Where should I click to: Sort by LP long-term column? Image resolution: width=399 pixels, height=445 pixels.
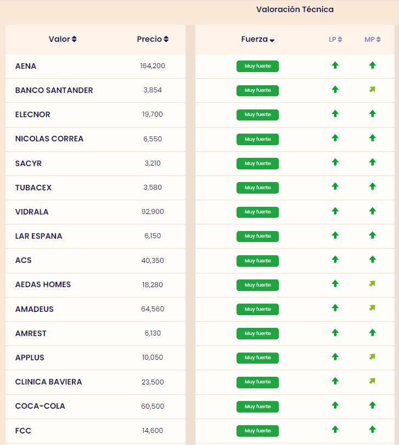[x=335, y=40]
